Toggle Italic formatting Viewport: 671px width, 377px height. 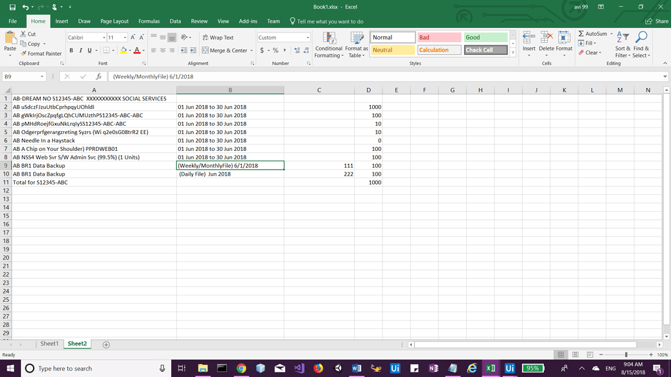(80, 51)
